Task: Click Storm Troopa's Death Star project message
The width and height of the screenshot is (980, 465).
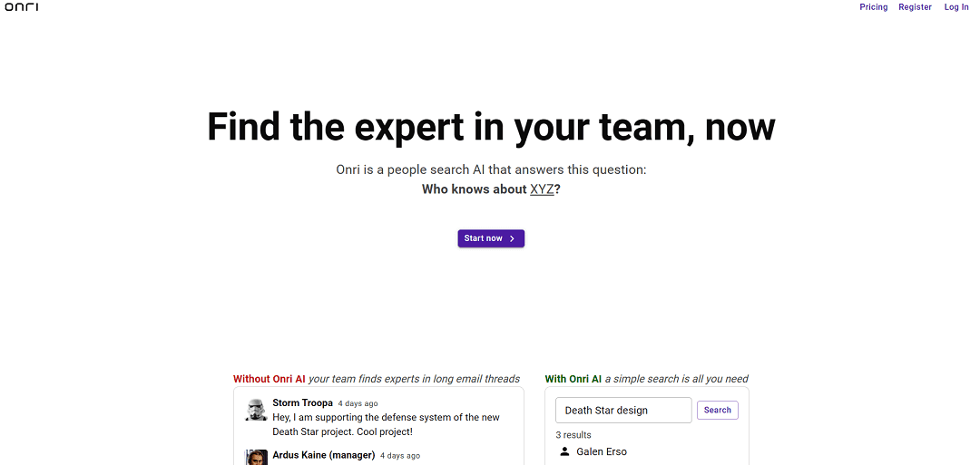Action: click(387, 424)
